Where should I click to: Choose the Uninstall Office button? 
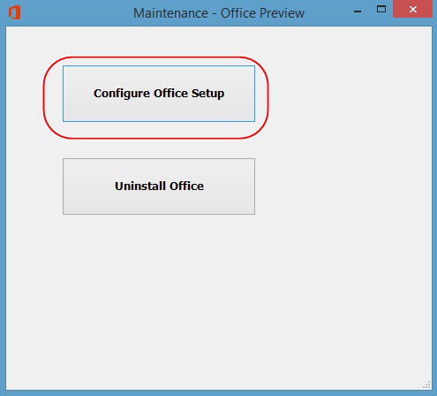pyautogui.click(x=159, y=187)
